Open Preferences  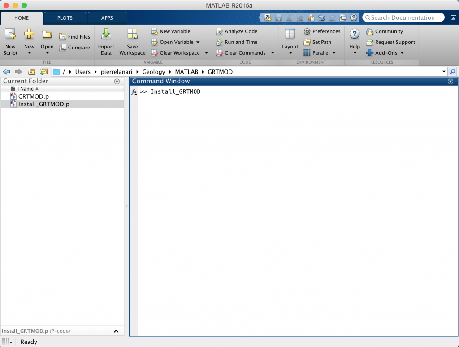point(322,31)
